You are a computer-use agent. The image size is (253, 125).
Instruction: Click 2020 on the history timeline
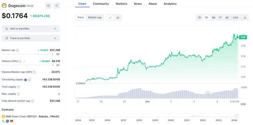click(171, 120)
